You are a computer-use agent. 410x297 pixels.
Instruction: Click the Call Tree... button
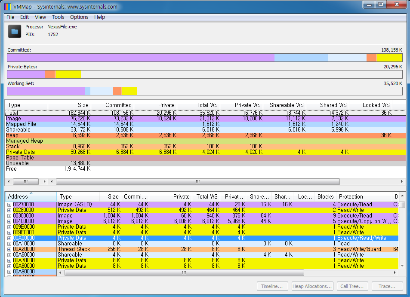[352, 286]
